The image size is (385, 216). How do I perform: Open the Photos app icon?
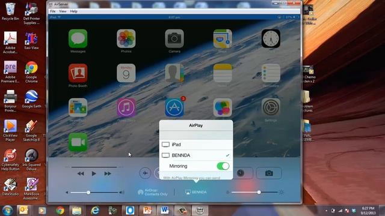coord(126,38)
